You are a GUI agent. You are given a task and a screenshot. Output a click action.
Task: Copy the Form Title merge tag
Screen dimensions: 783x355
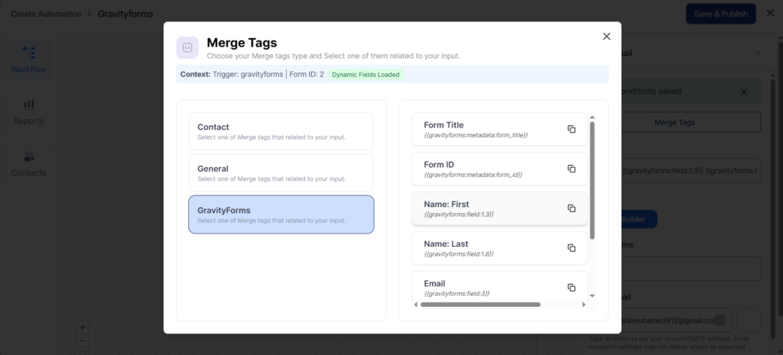571,129
